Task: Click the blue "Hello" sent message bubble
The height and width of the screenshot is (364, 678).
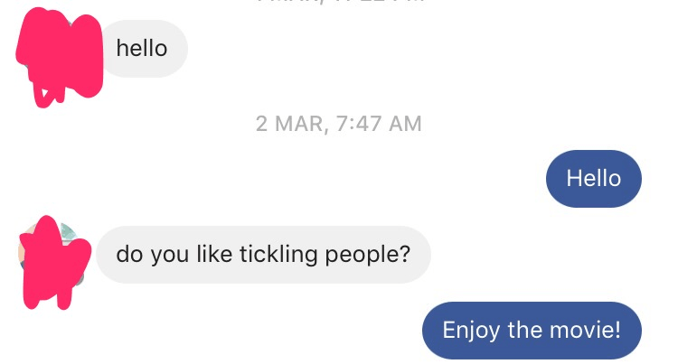Action: point(593,178)
